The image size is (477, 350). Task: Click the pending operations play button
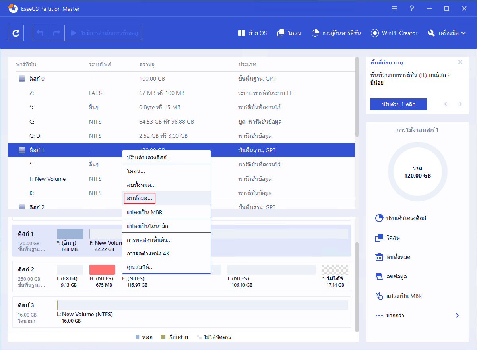pos(103,33)
